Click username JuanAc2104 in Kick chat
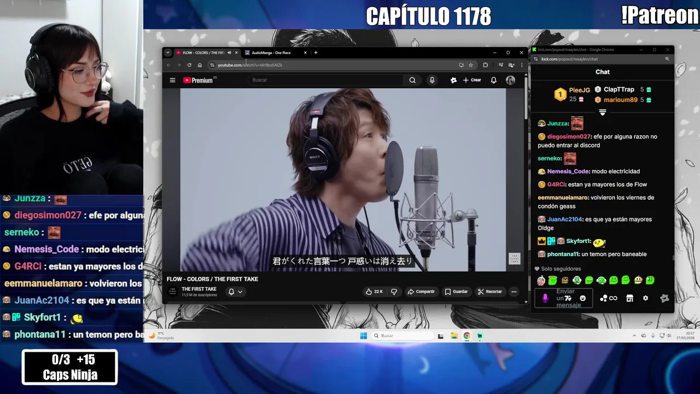This screenshot has height=394, width=700. (x=565, y=219)
